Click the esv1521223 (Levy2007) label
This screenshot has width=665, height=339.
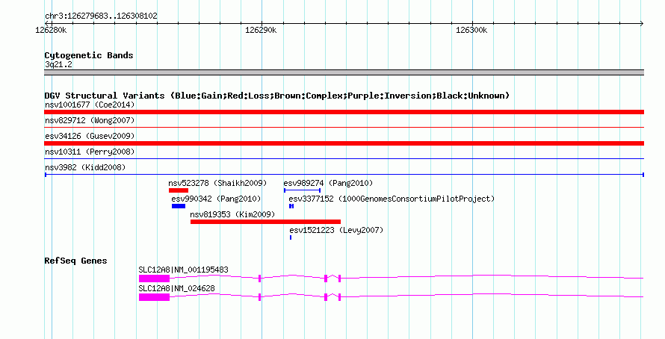(x=336, y=230)
